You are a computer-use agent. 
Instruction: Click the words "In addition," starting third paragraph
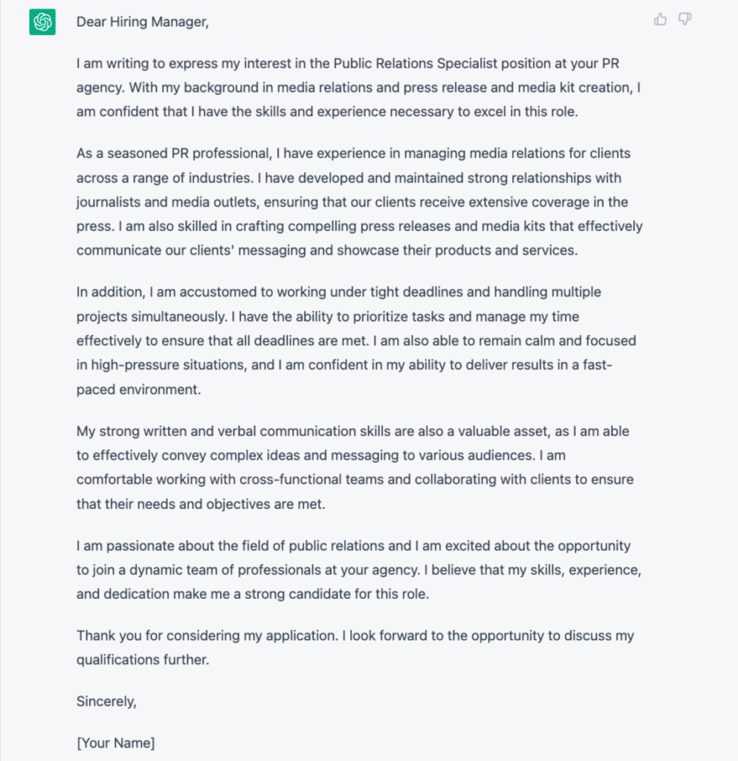[x=111, y=292]
